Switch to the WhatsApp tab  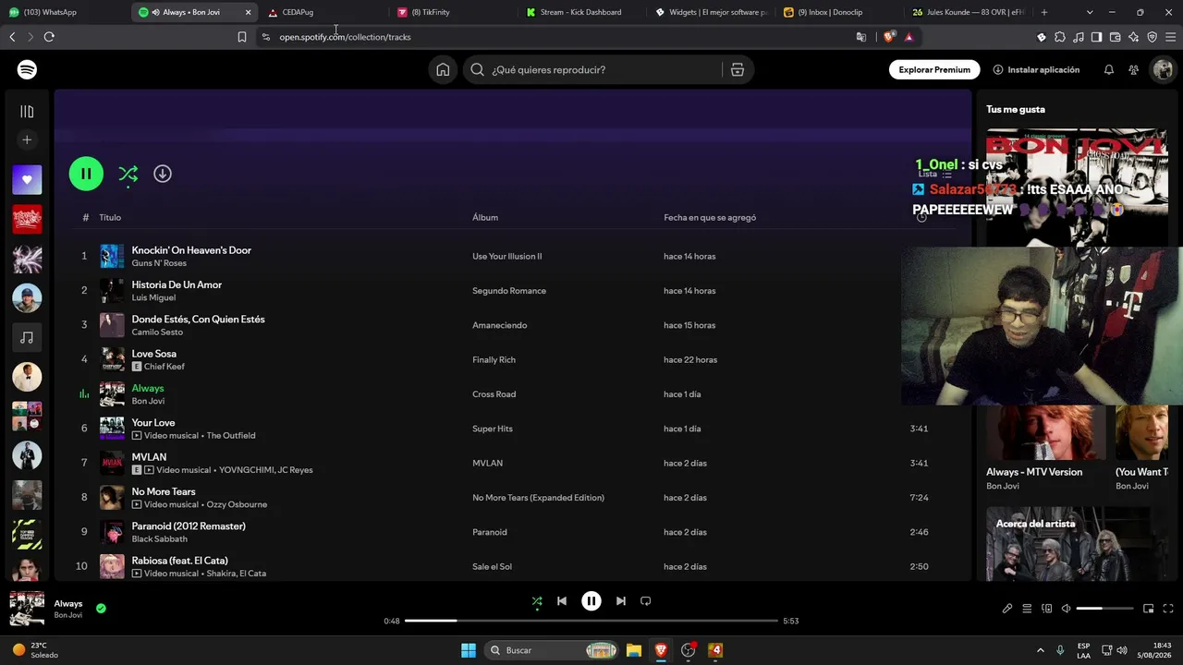pyautogui.click(x=66, y=12)
